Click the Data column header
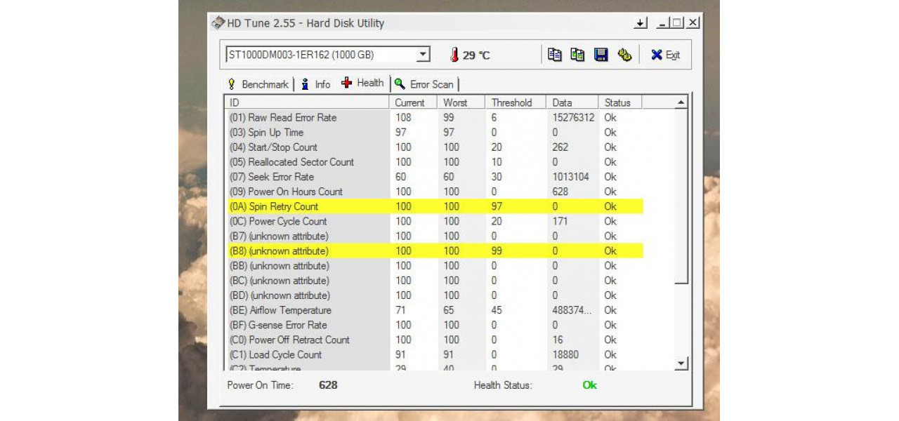The height and width of the screenshot is (421, 899). [572, 102]
